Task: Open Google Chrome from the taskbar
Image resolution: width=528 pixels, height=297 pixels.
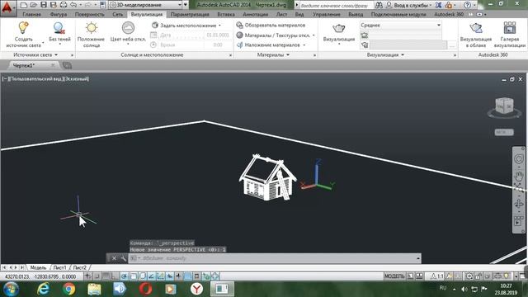Action: click(x=69, y=289)
